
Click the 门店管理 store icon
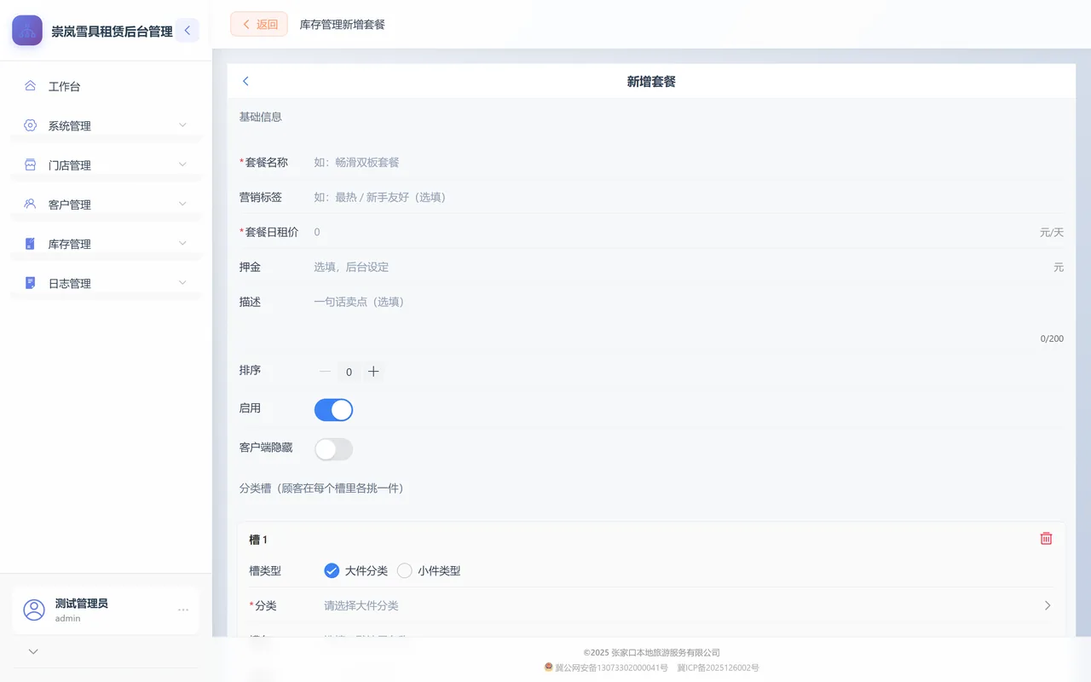pos(30,165)
